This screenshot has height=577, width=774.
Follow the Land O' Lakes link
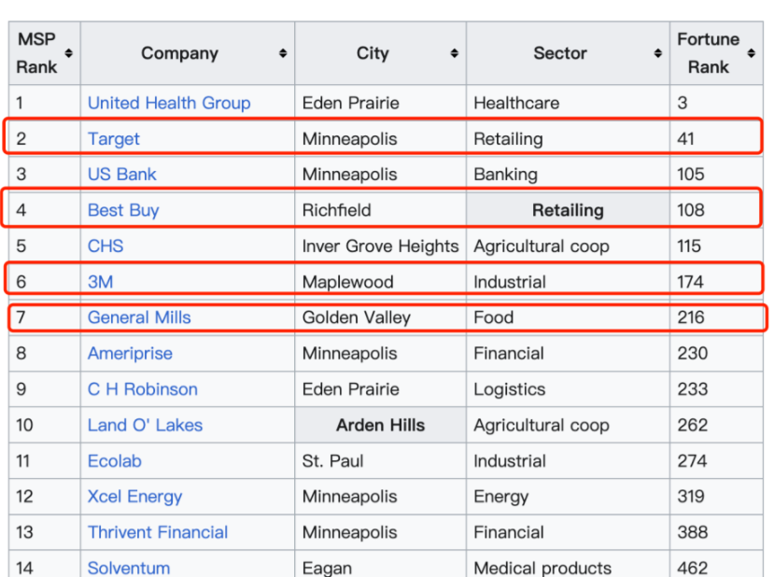point(145,425)
